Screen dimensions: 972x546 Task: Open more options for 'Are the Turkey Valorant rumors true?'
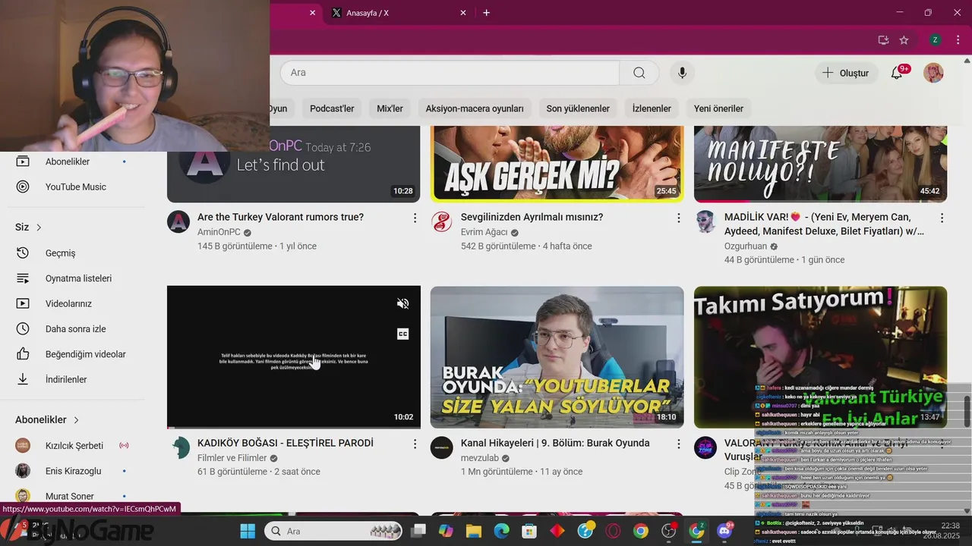pos(415,218)
